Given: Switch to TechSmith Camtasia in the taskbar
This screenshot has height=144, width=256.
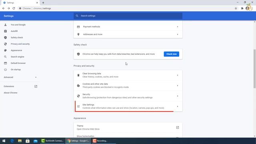Looking at the screenshot, I should 52,141.
